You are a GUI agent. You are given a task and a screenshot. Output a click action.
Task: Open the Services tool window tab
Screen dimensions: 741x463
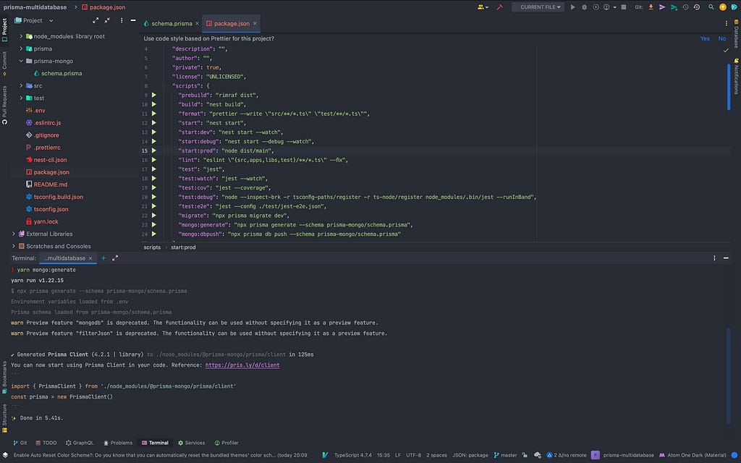tap(191, 443)
